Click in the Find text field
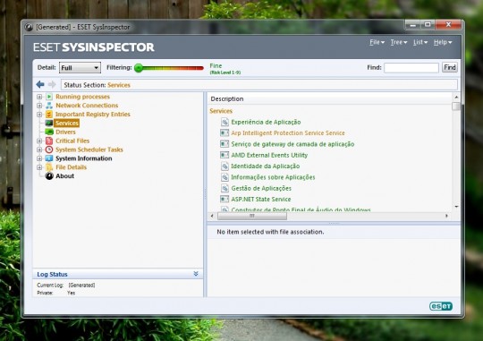The image size is (483, 341). [411, 67]
